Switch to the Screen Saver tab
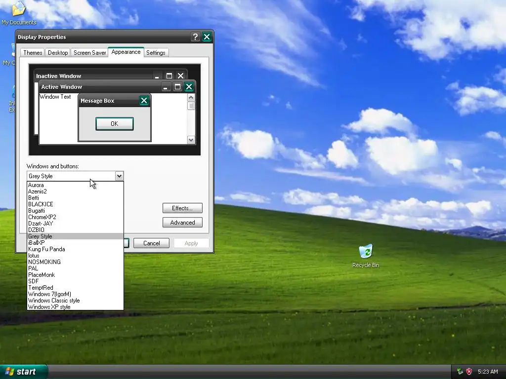 pyautogui.click(x=89, y=52)
